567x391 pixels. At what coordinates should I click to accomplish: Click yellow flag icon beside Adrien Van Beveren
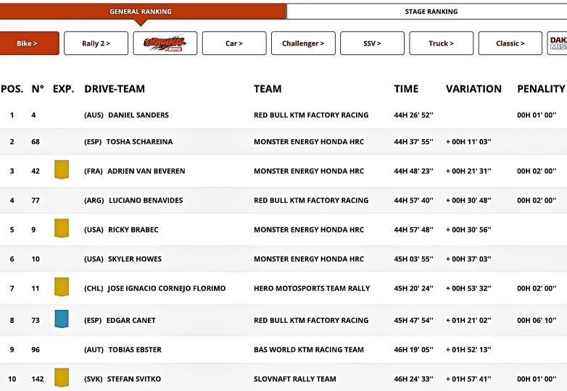(62, 171)
